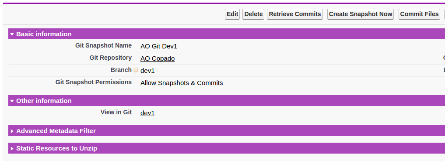Collapse the Other information section triangle
The image size is (445, 161).
[x=12, y=101]
